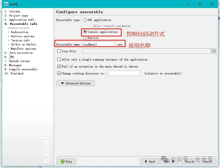Maximize the exe4j window

coord(200,4)
